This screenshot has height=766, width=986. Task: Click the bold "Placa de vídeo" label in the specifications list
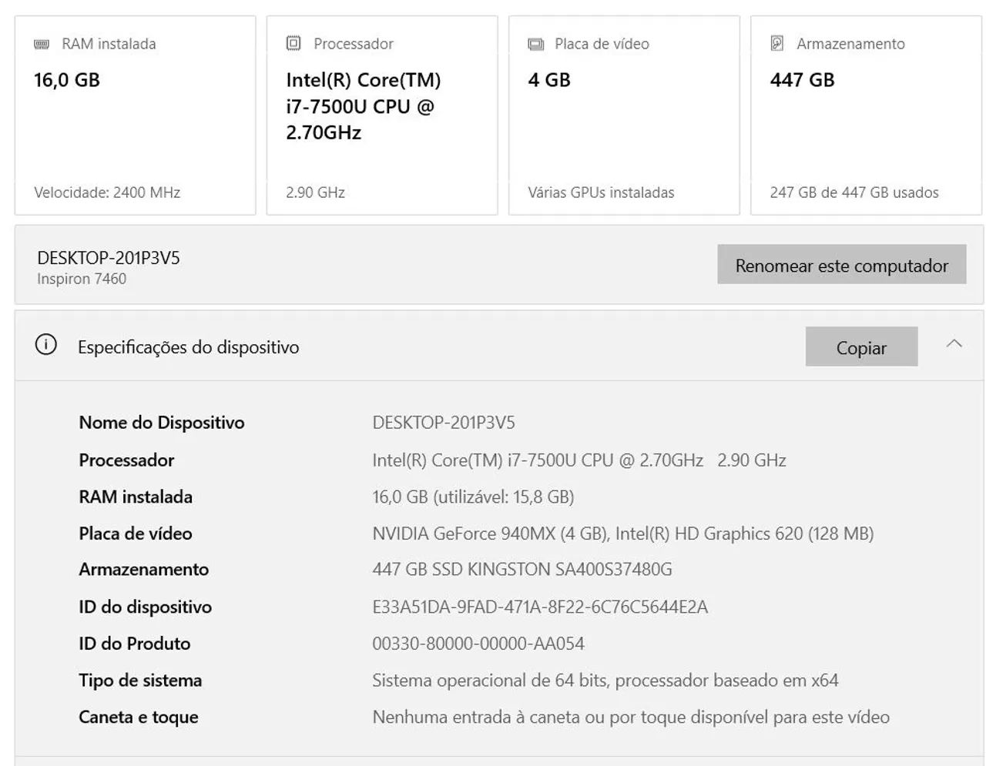click(x=136, y=534)
